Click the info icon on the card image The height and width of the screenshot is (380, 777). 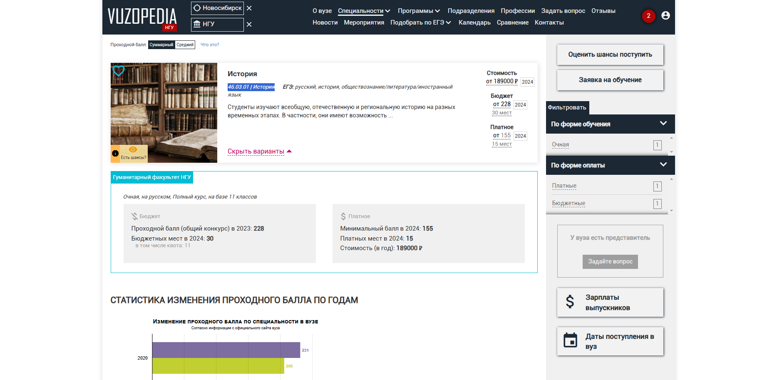click(115, 154)
